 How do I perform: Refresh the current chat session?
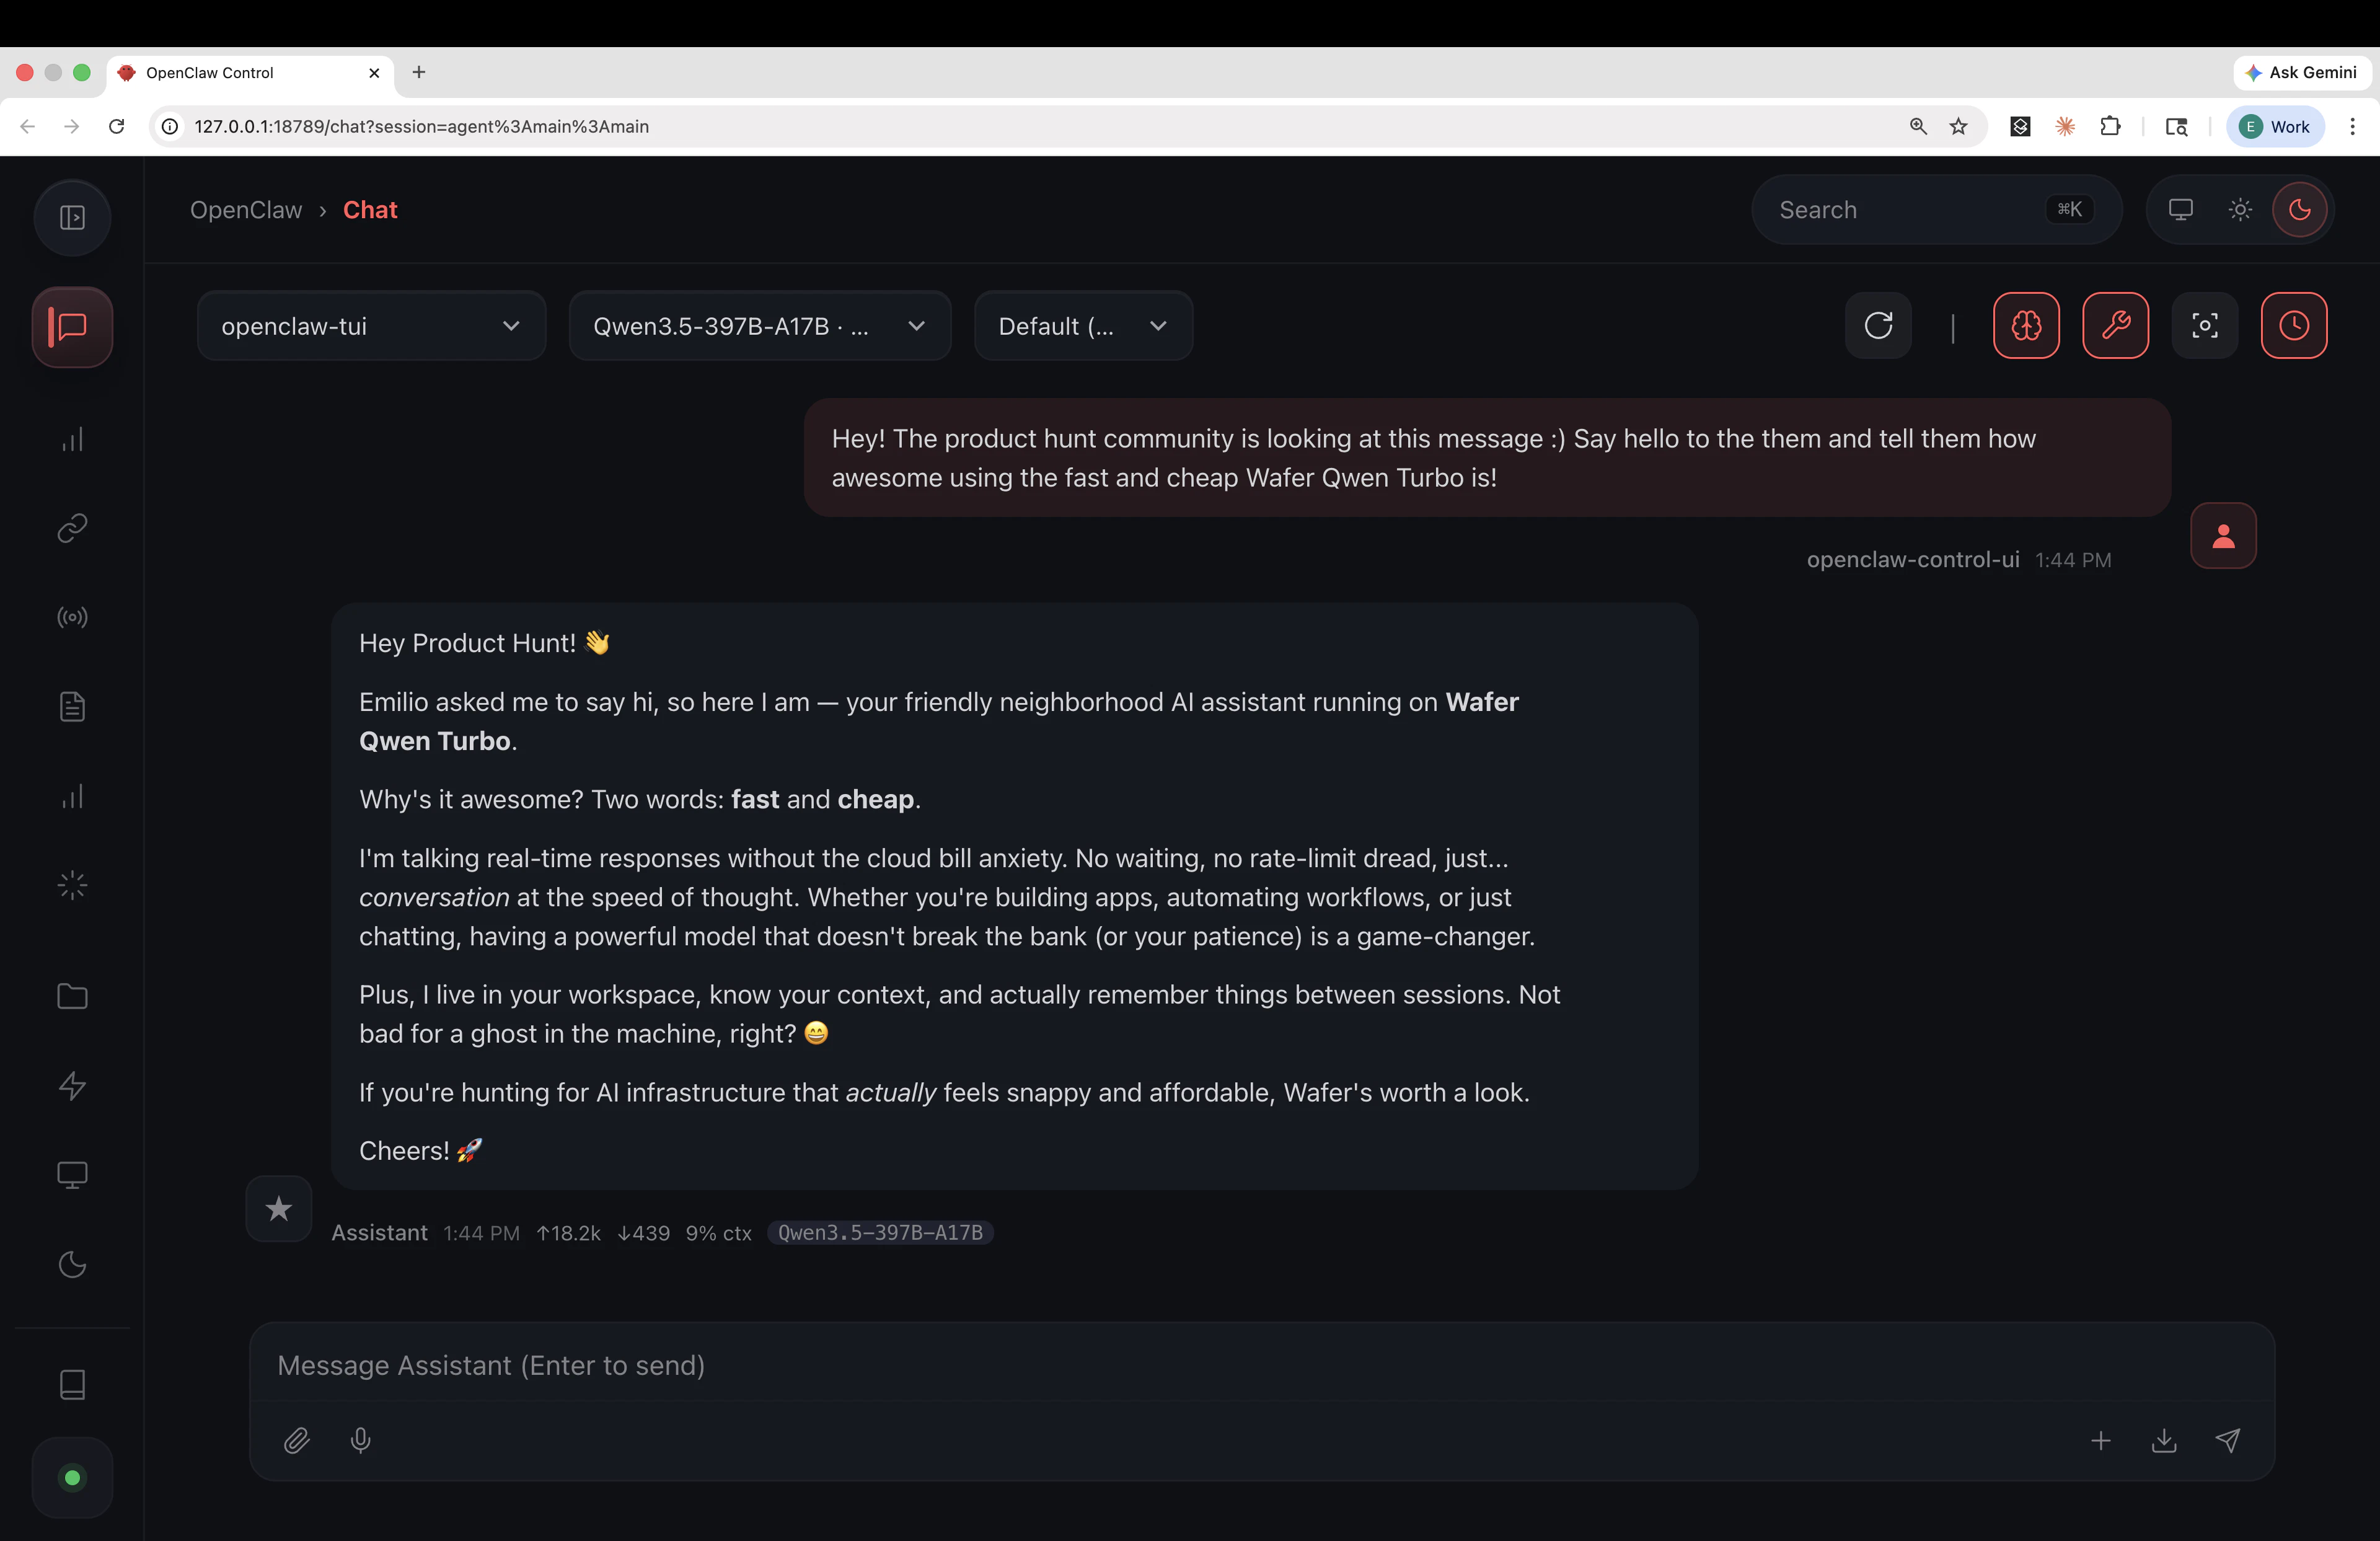point(1878,326)
